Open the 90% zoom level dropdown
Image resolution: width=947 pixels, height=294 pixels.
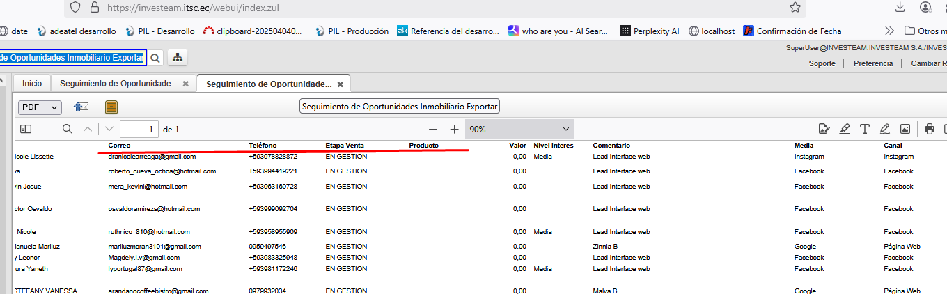[519, 129]
